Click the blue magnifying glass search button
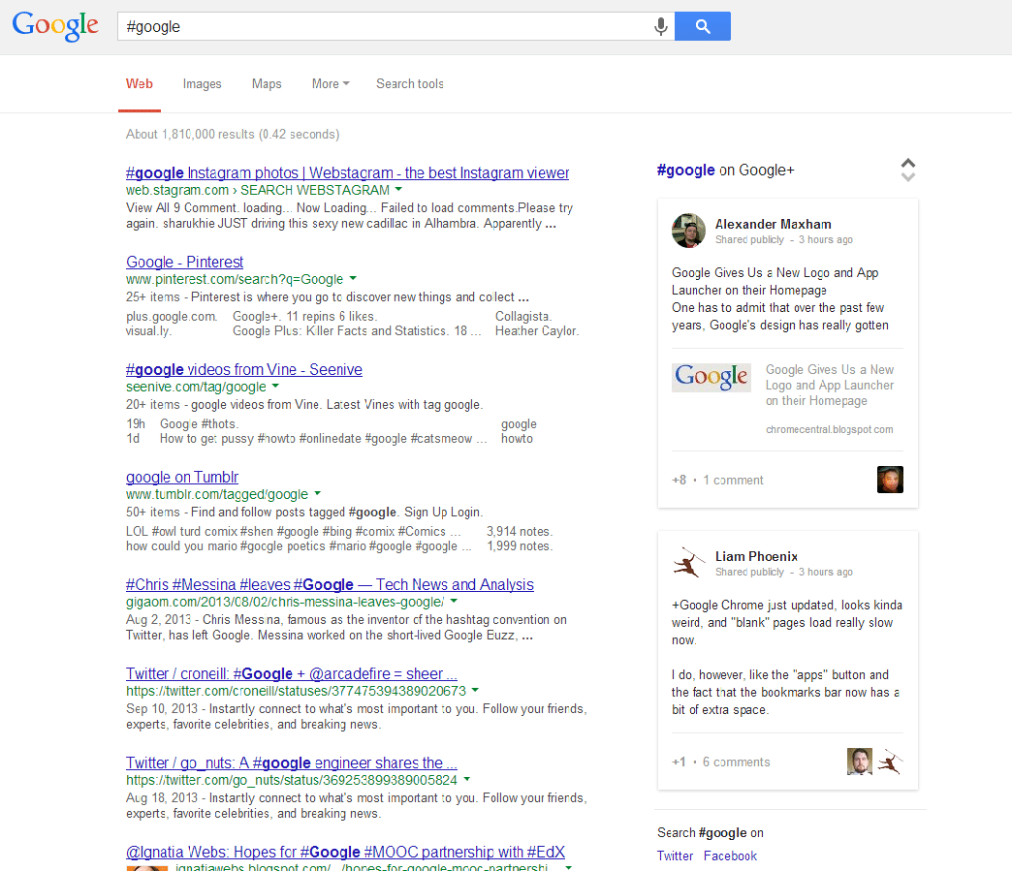Image resolution: width=1012 pixels, height=871 pixels. [702, 26]
